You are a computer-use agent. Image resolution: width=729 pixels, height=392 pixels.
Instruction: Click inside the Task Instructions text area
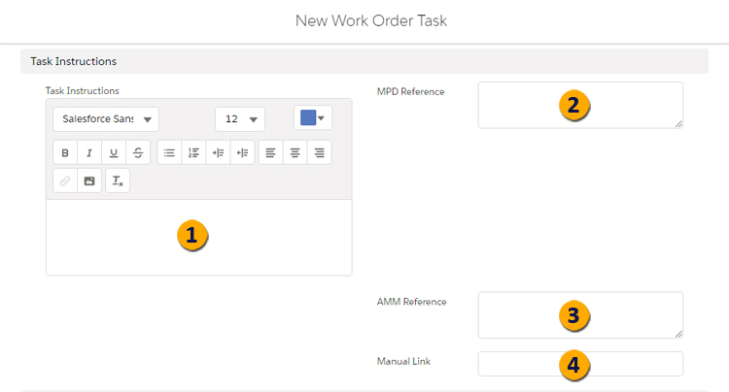pos(199,238)
